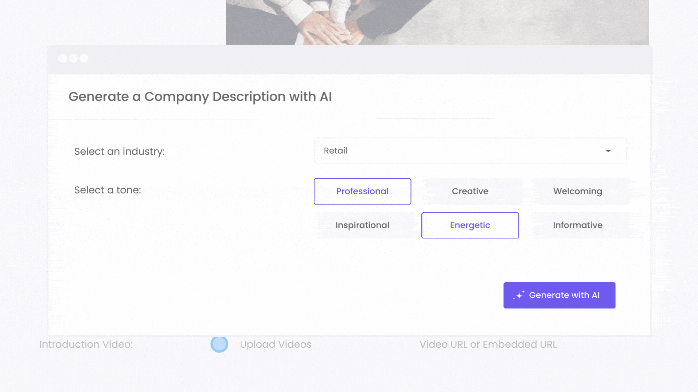Click the green traffic light window dot
Viewport: 698px width, 392px height.
[84, 58]
